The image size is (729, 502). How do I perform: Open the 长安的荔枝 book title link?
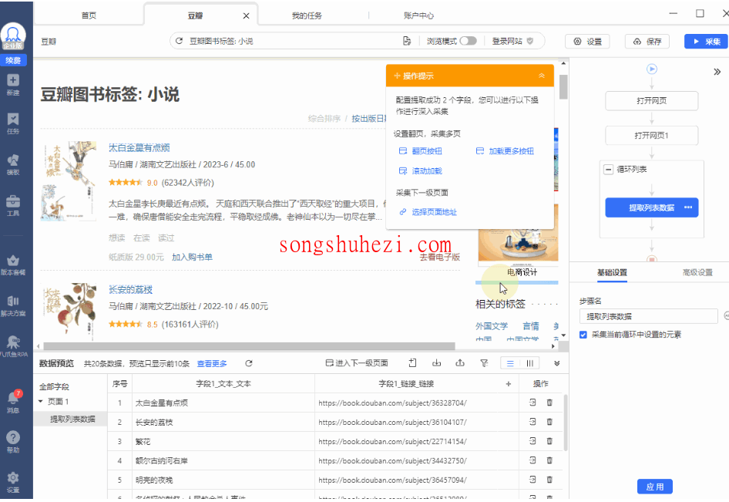point(131,289)
